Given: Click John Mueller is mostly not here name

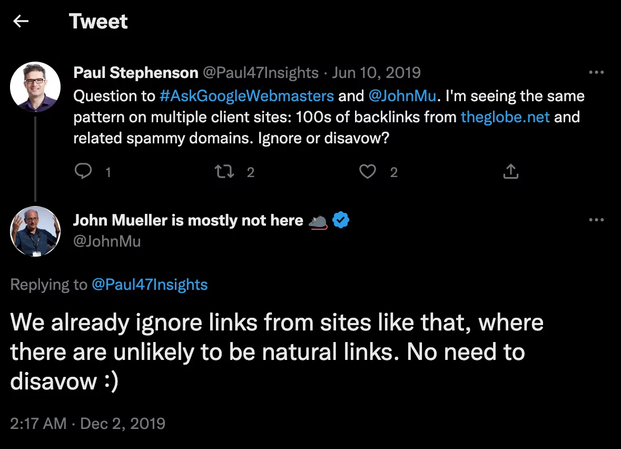Looking at the screenshot, I should [188, 220].
